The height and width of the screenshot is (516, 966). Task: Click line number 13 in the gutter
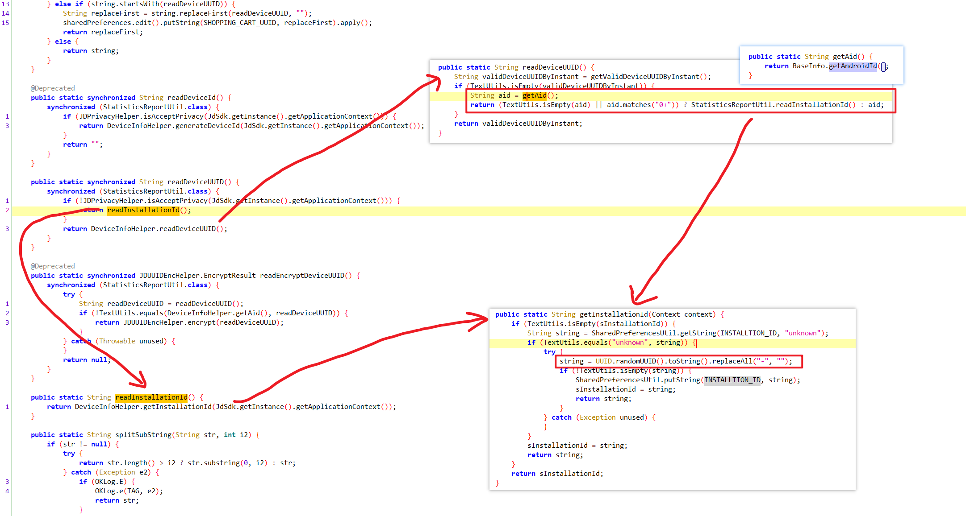[x=5, y=4]
